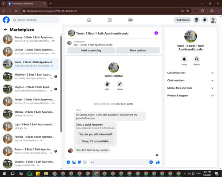
Task: Send quick response 'Yes, are you still interested?'
Action: [x=95, y=134]
